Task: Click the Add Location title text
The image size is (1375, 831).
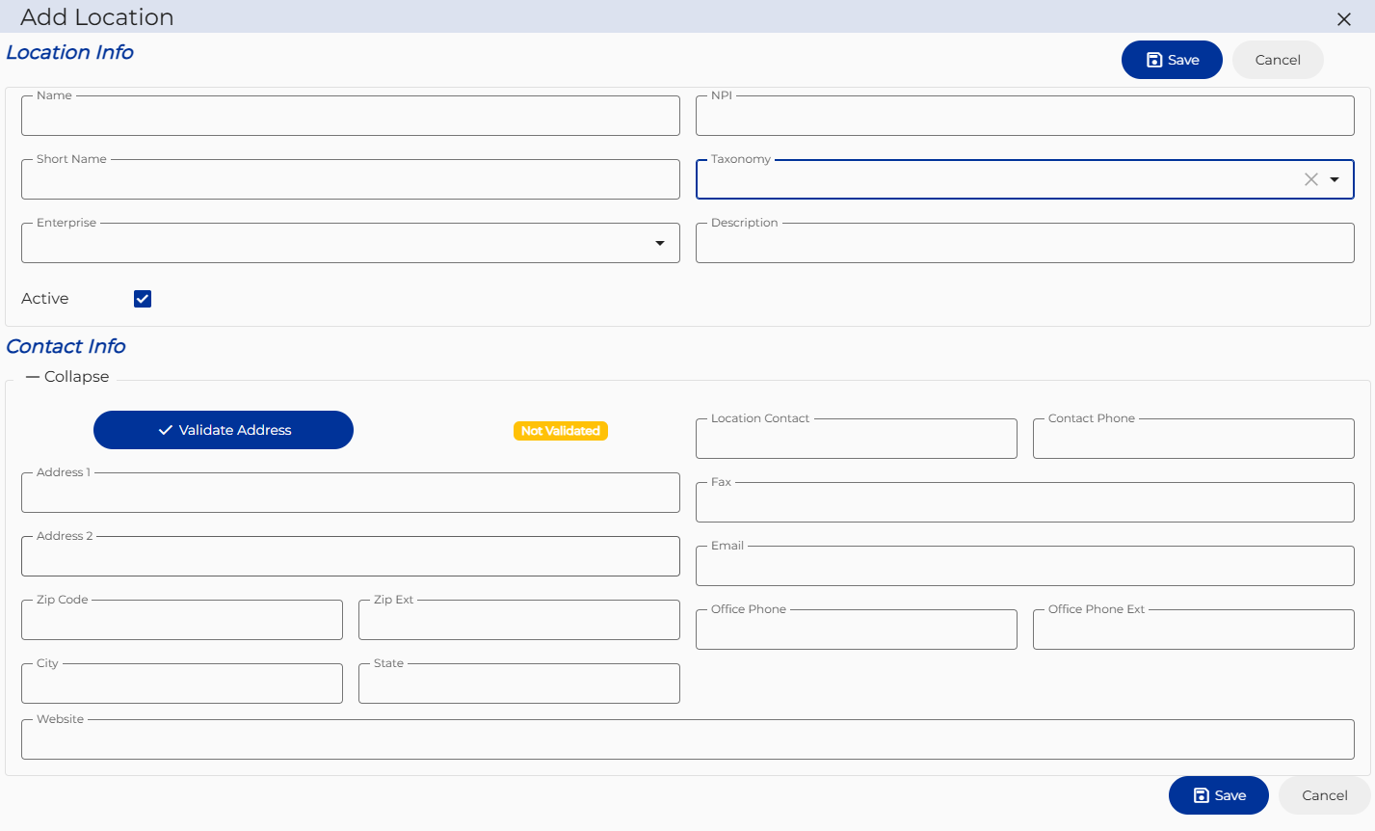Action: [x=97, y=17]
